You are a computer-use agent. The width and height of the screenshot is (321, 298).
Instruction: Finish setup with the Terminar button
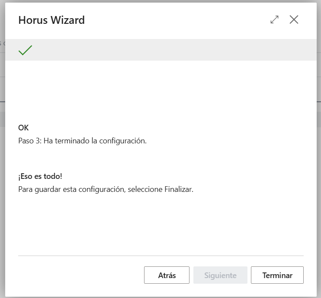click(277, 275)
